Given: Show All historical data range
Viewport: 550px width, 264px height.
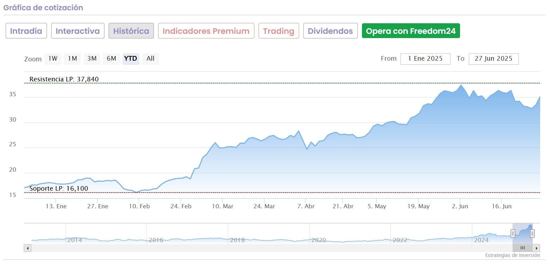Looking at the screenshot, I should pyautogui.click(x=150, y=59).
